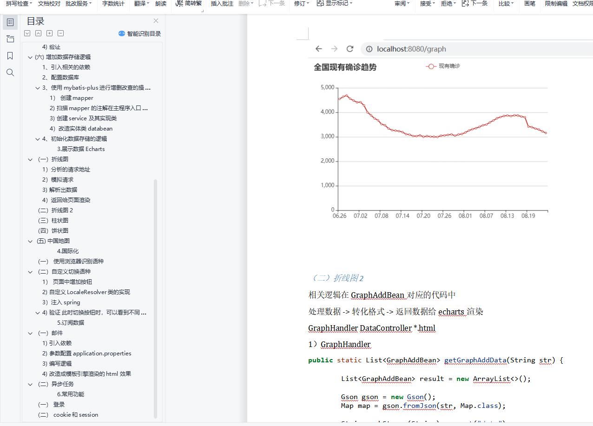The width and height of the screenshot is (593, 426).
Task: Click the expand-all down-arrow box icon
Action: 27,33
